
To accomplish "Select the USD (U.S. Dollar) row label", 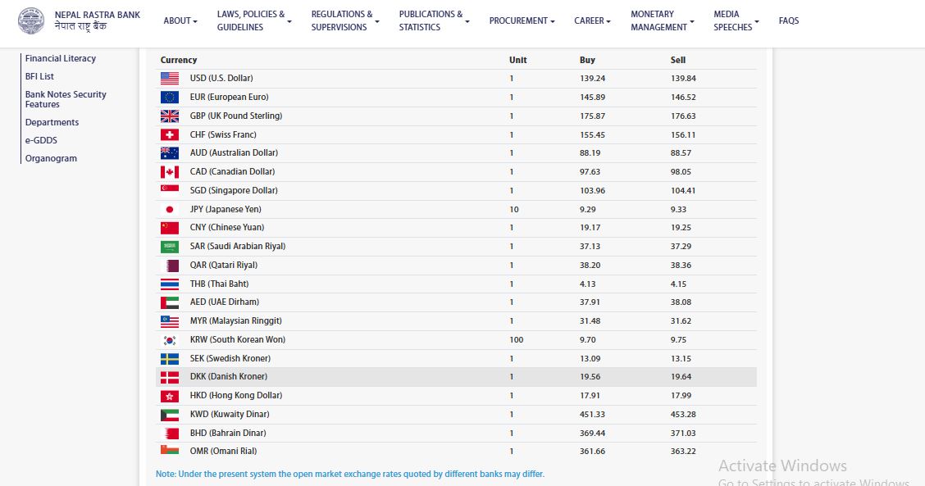I will [221, 78].
